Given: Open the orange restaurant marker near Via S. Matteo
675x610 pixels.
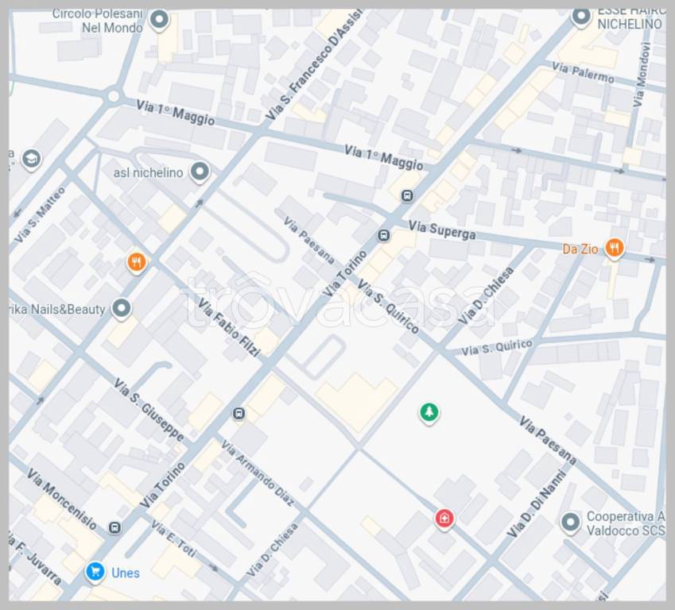Looking at the screenshot, I should coord(137,261).
